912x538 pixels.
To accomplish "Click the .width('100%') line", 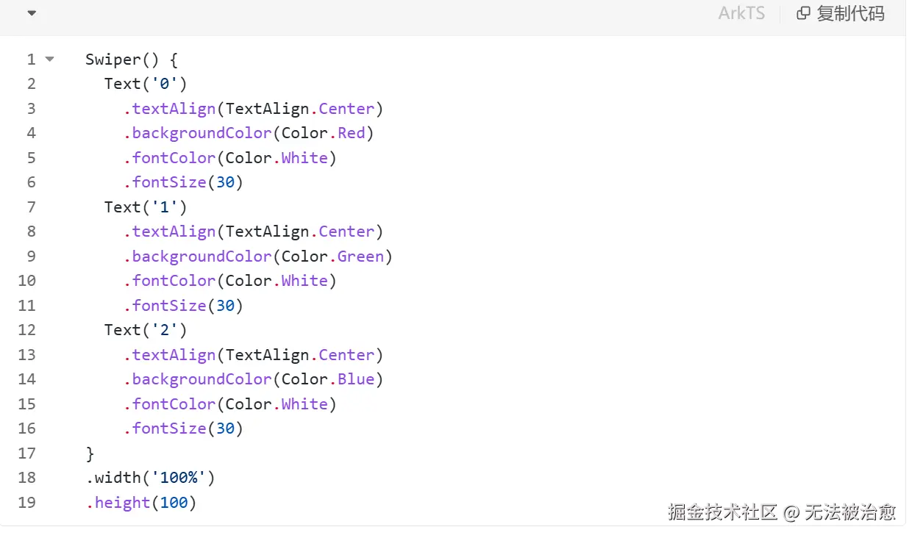I will (x=150, y=478).
